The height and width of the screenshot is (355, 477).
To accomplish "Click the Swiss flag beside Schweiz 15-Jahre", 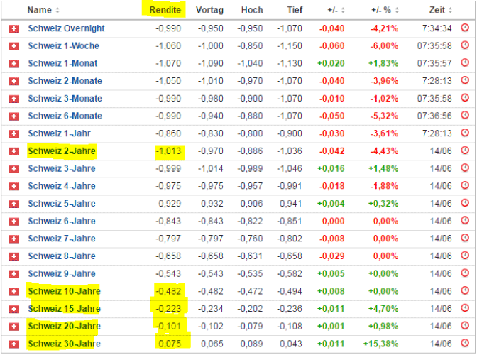I will tap(12, 309).
